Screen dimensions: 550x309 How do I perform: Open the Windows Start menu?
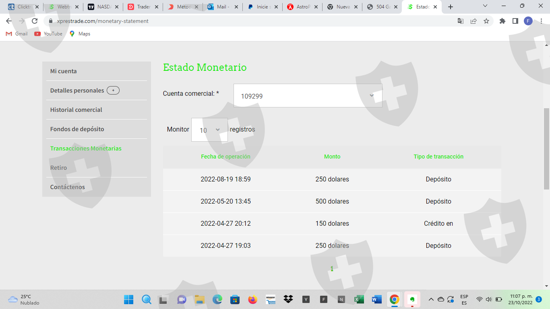click(x=129, y=299)
